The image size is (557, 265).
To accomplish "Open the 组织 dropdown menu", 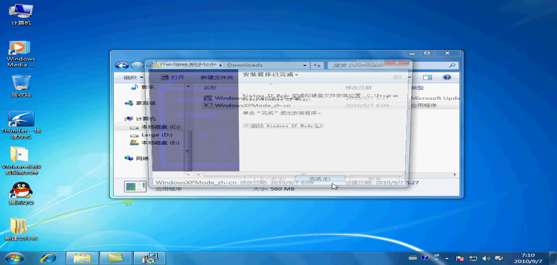I will pyautogui.click(x=131, y=78).
